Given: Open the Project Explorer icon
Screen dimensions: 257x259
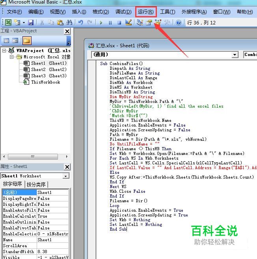Looking at the screenshot, I should pos(140,22).
